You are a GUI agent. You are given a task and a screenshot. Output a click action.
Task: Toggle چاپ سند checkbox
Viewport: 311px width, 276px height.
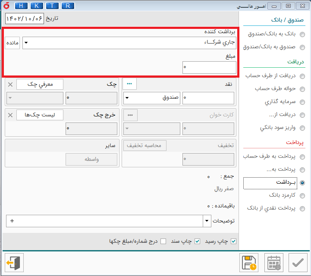[197, 241]
